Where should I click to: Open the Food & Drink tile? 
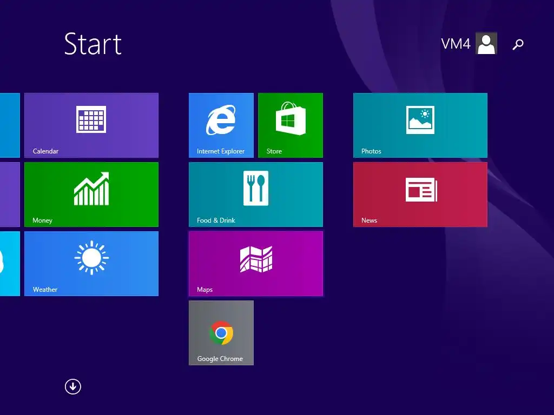coord(256,195)
